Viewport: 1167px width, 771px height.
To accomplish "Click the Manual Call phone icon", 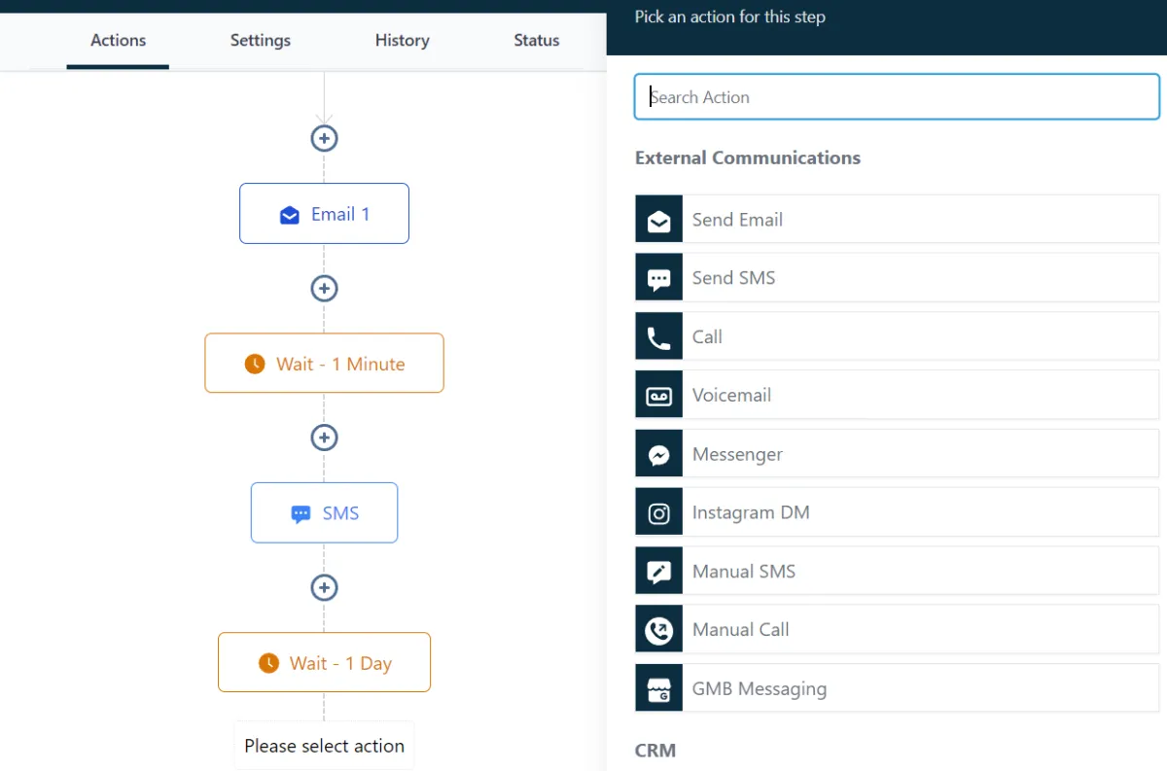I will click(x=658, y=630).
